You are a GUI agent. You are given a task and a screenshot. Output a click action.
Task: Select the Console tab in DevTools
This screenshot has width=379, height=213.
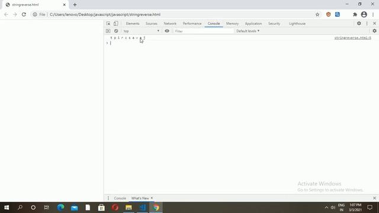coord(214,24)
